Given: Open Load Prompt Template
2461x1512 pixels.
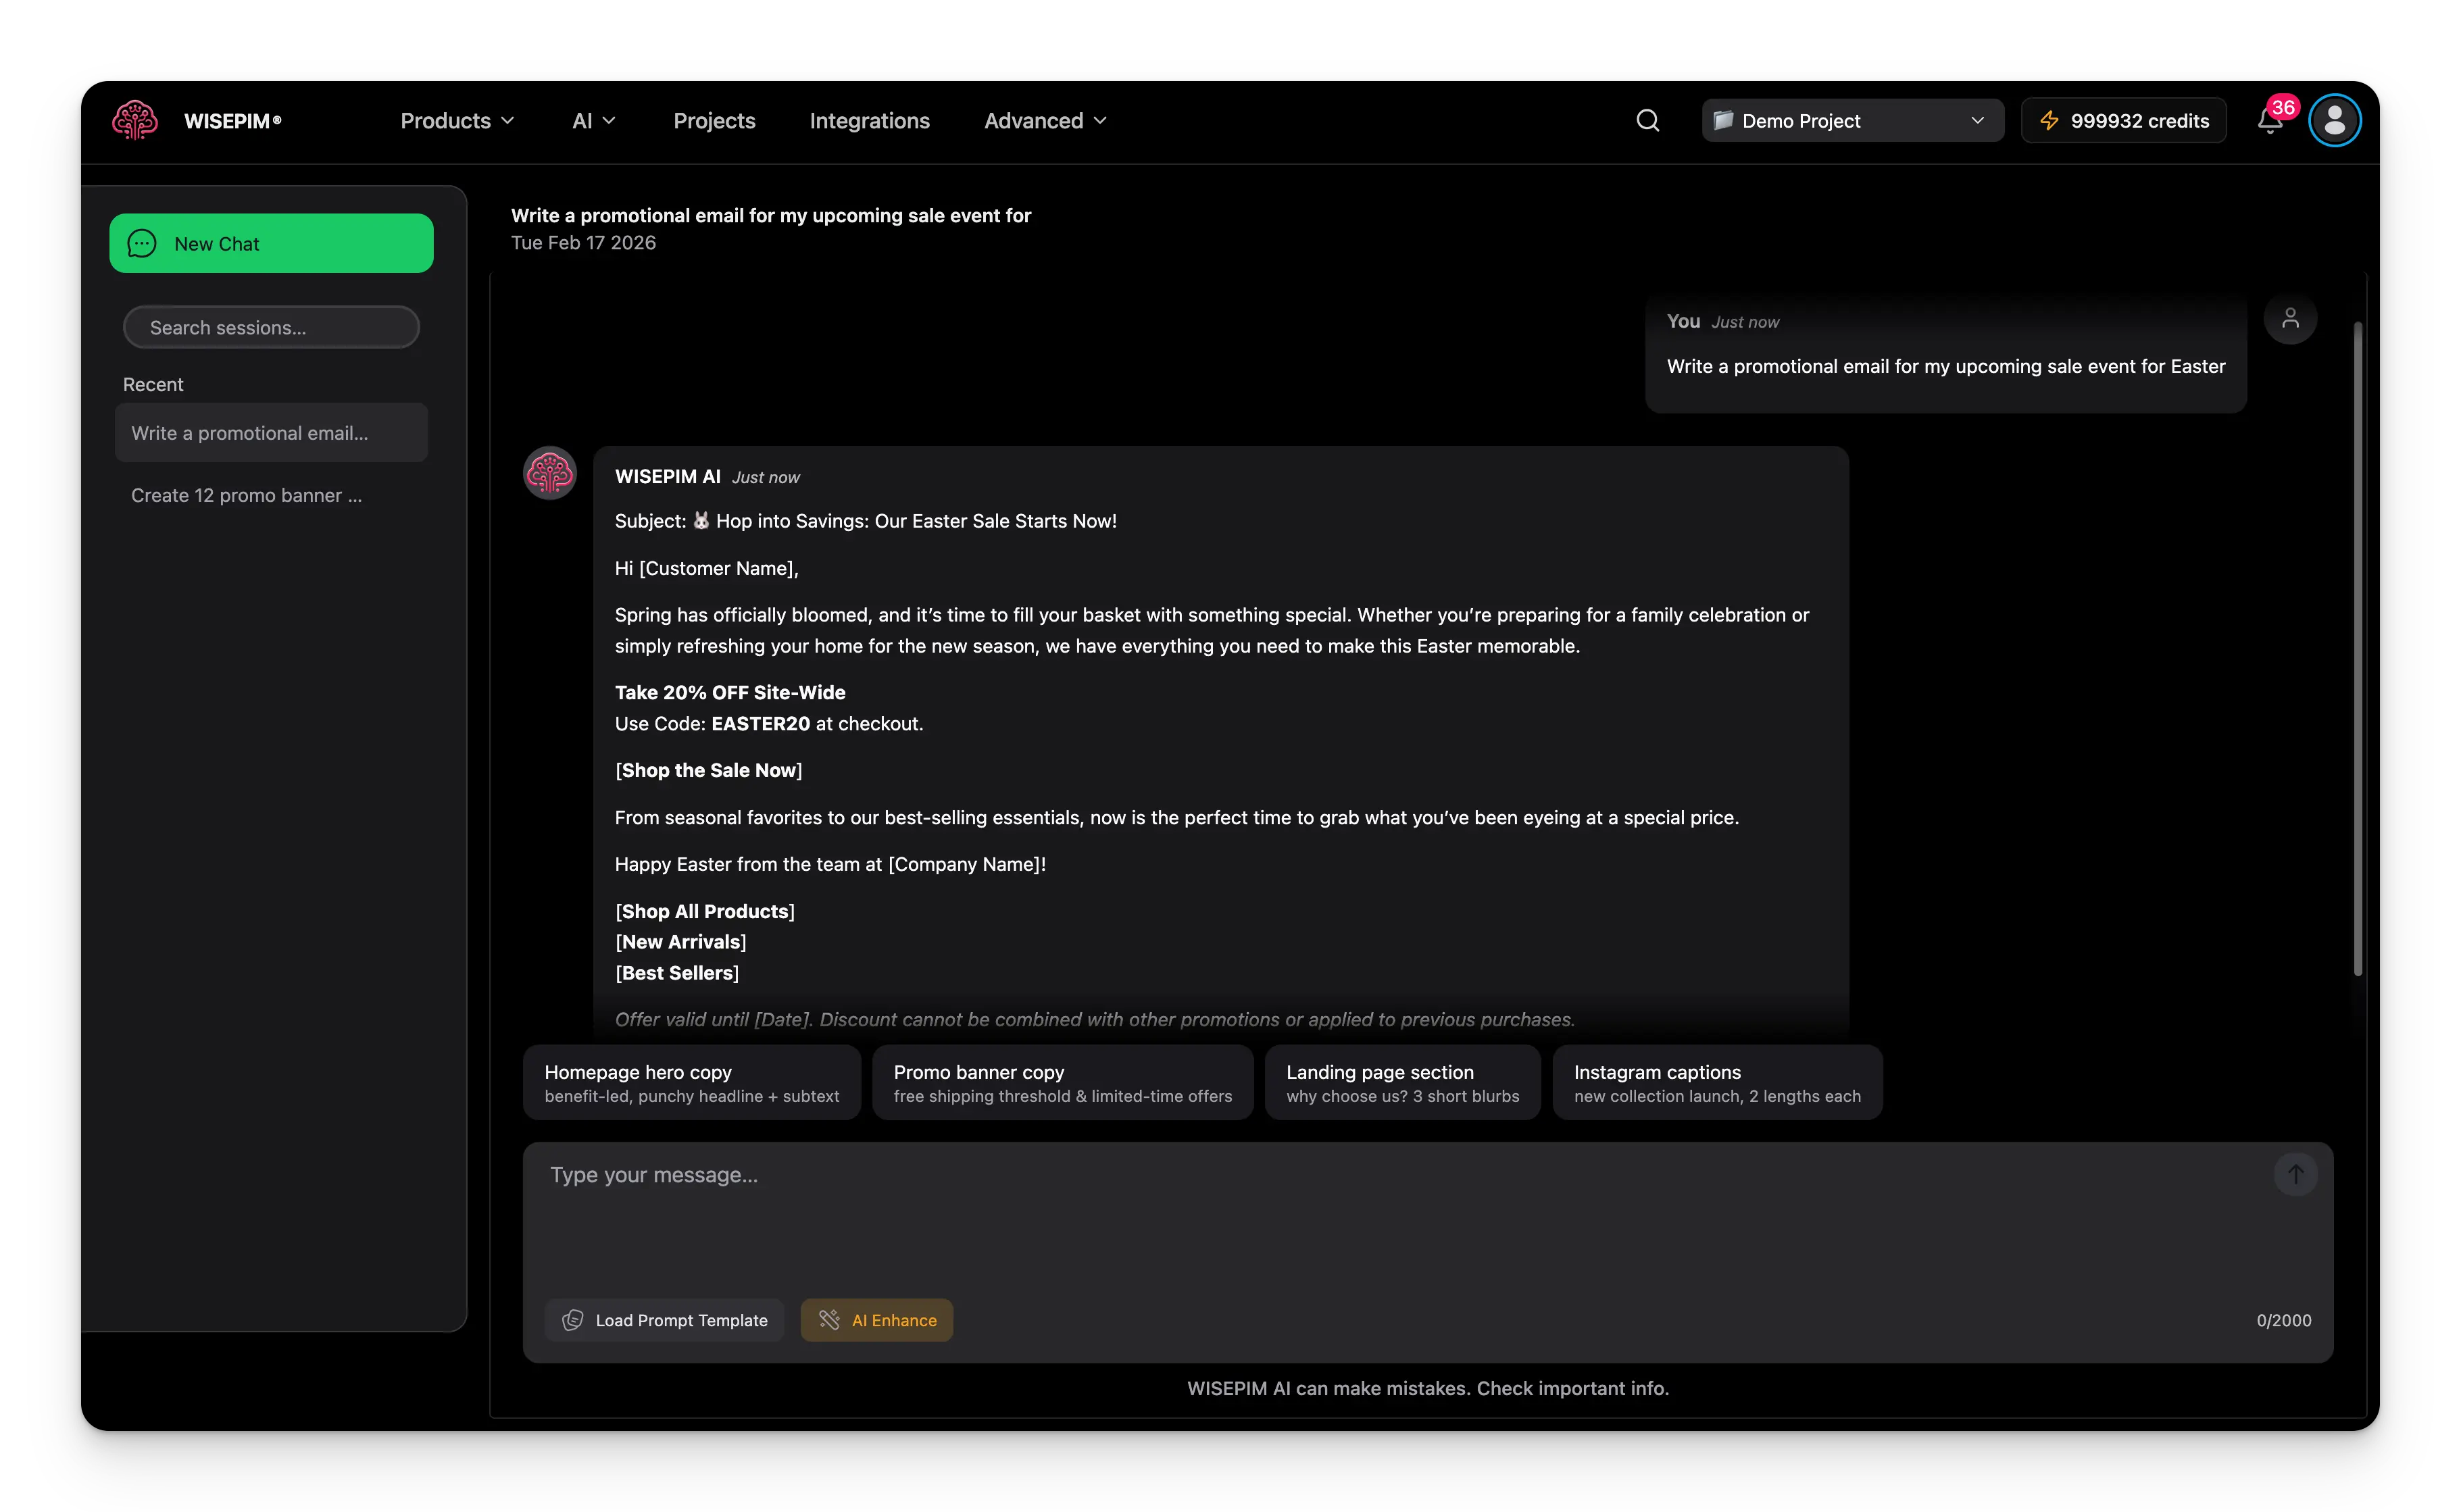Looking at the screenshot, I should coord(664,1319).
